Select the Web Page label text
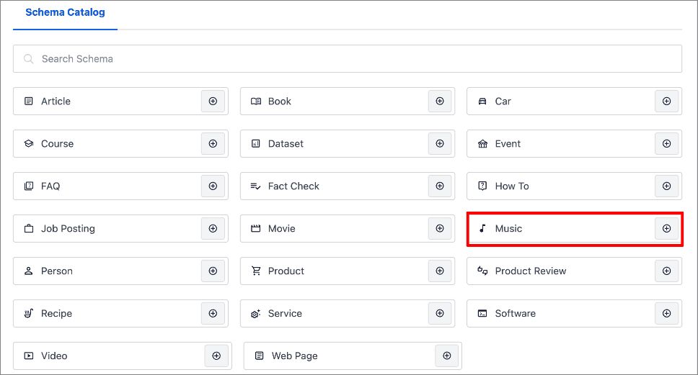Screen dimensions: 698x375 295,356
